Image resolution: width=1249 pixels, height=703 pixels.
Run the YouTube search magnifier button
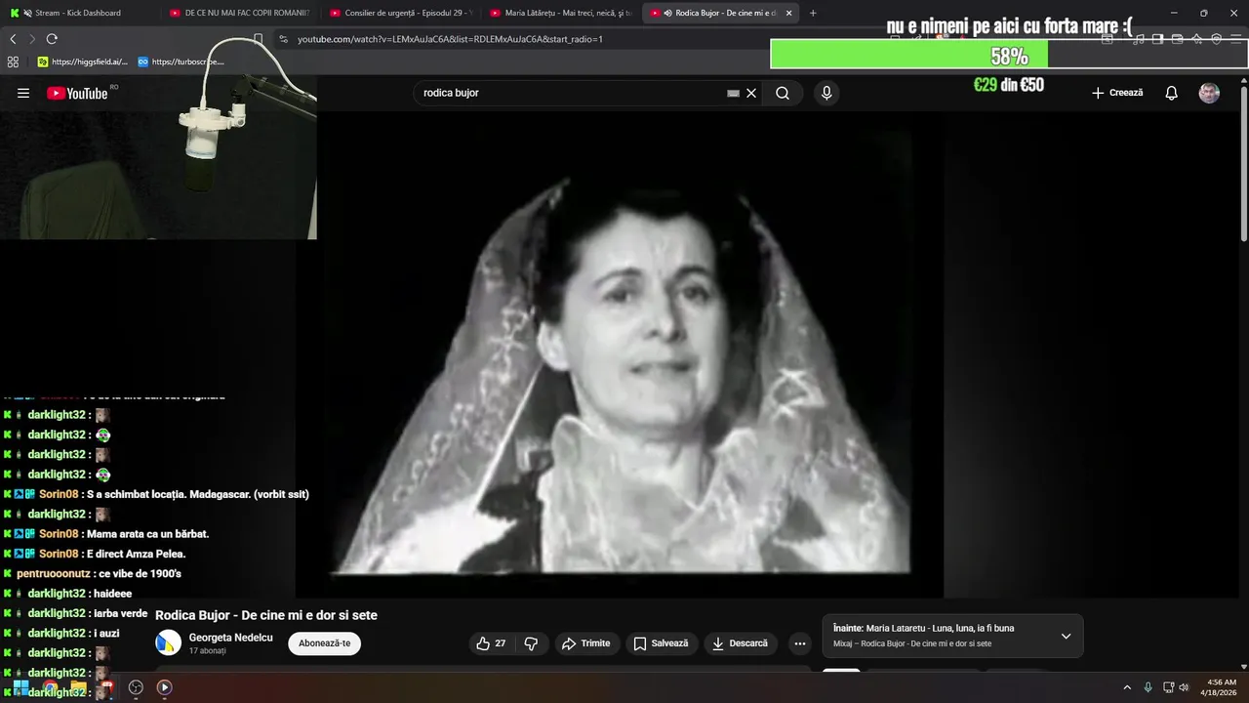point(783,93)
